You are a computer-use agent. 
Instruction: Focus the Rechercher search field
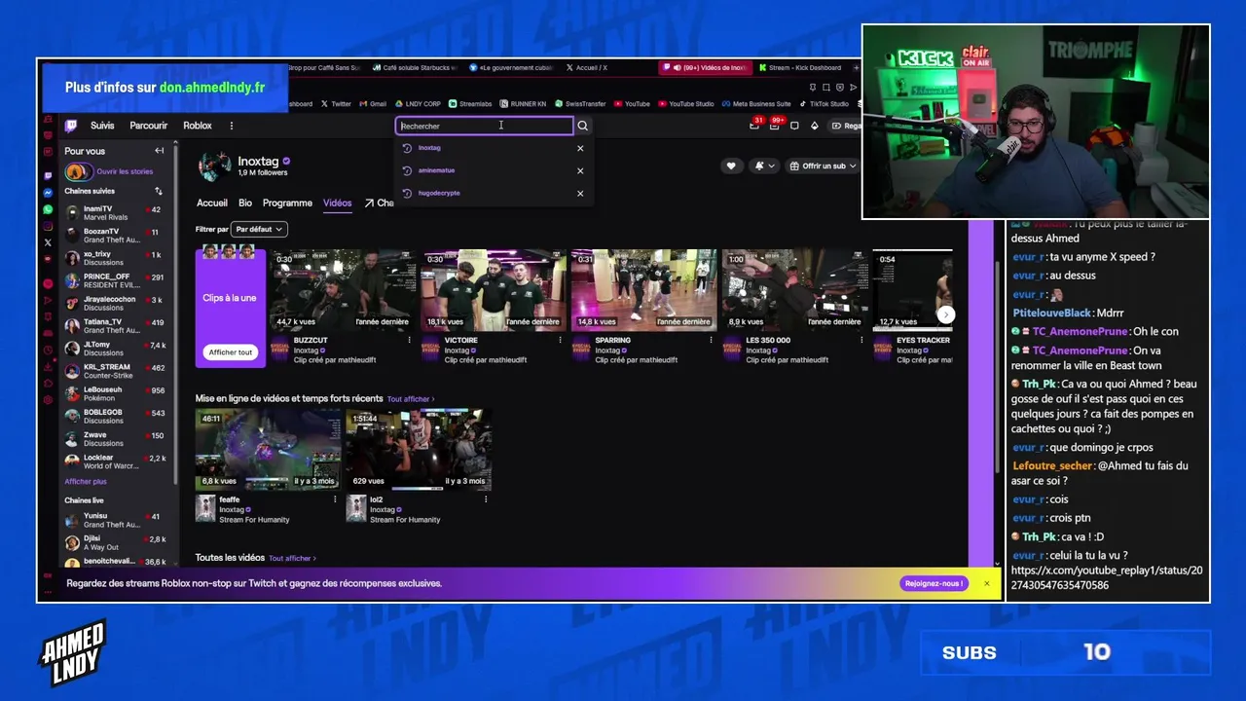(485, 126)
